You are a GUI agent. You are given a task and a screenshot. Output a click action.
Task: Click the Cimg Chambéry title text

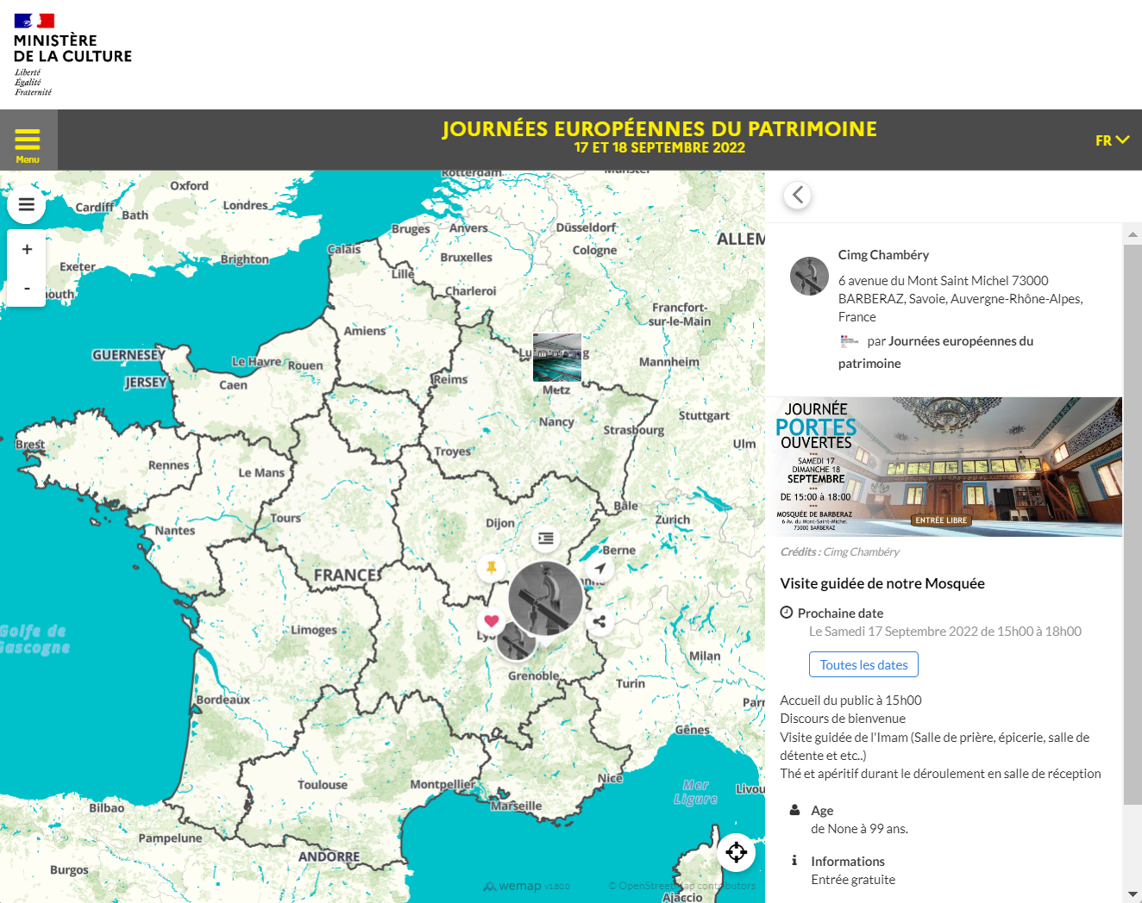pos(883,255)
